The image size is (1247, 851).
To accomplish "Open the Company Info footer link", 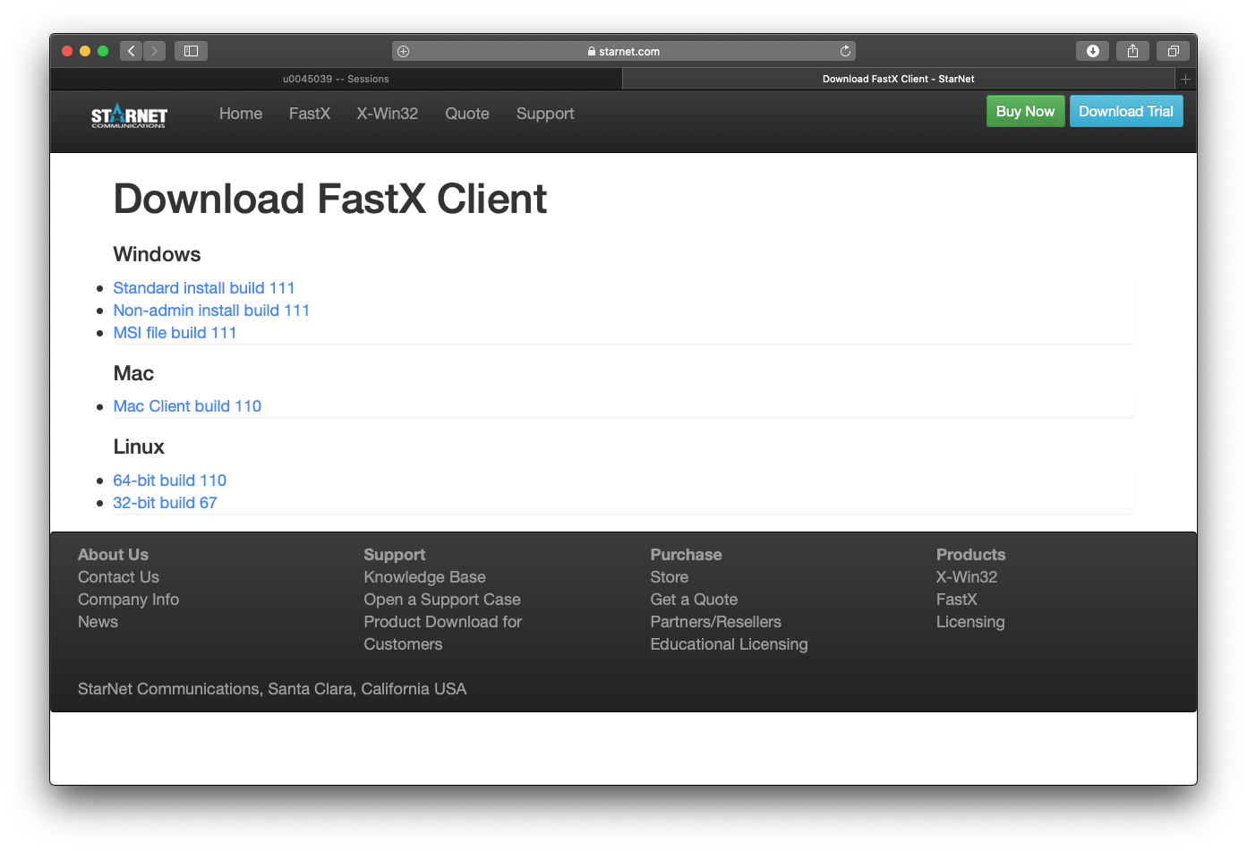I will coord(128,600).
